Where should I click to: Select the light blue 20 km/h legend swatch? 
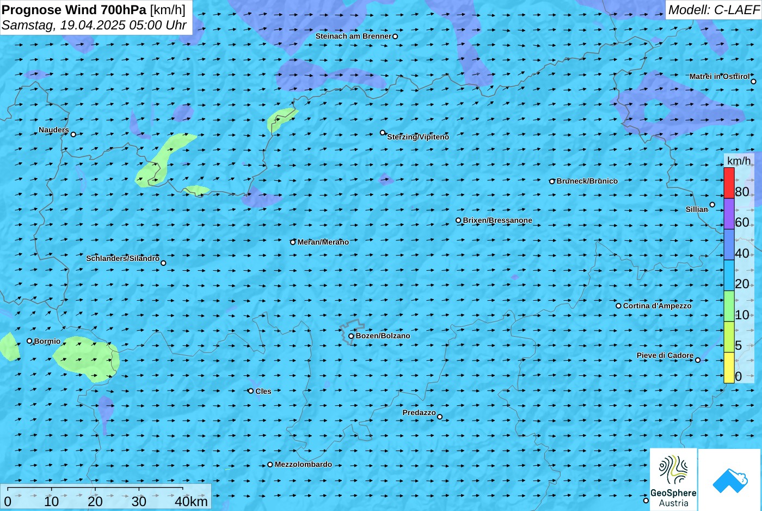[x=729, y=276]
